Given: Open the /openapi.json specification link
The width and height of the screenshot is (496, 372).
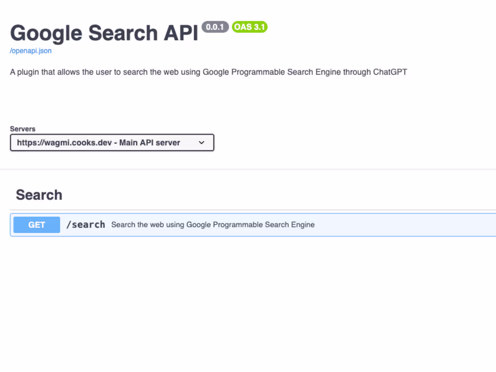Looking at the screenshot, I should coord(30,51).
